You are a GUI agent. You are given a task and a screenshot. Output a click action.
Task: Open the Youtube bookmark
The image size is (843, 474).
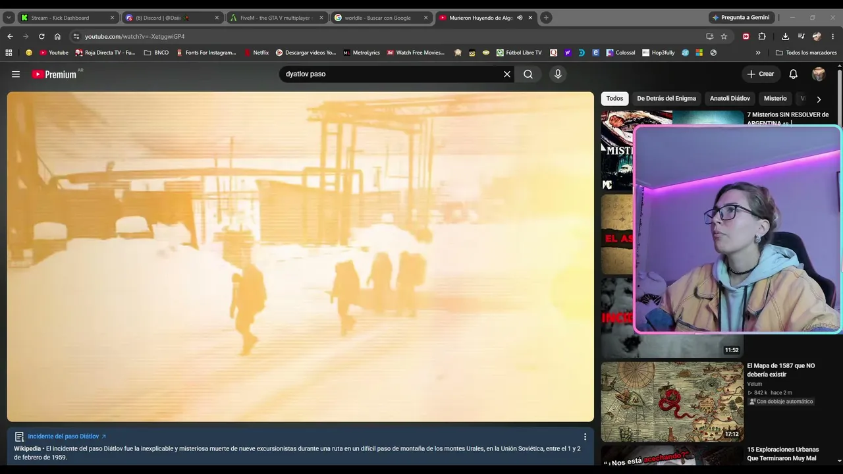54,53
